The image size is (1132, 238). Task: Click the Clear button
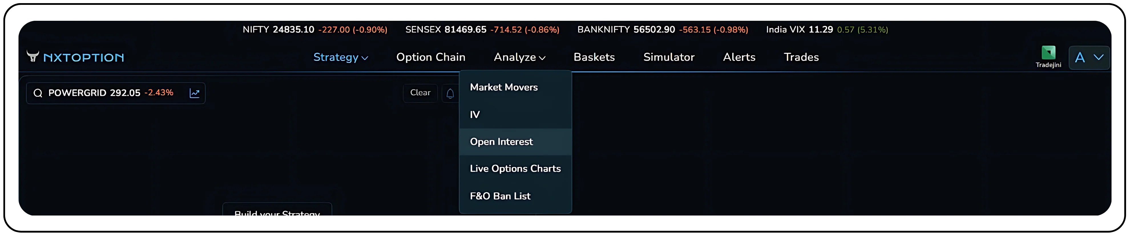pyautogui.click(x=420, y=93)
